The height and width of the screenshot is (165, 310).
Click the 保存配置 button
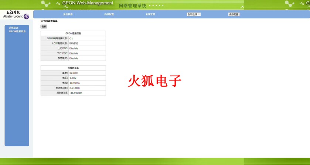(234, 14)
